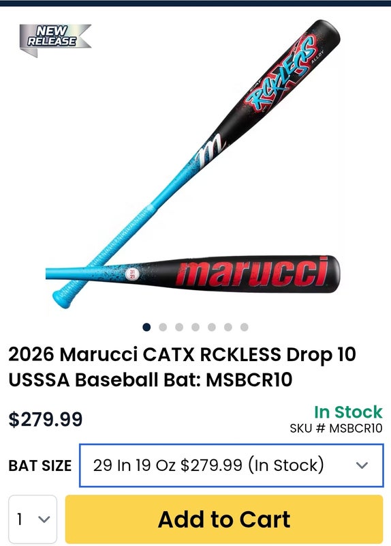Select the first carousel dot
This screenshot has height=546, width=391.
[x=146, y=327]
